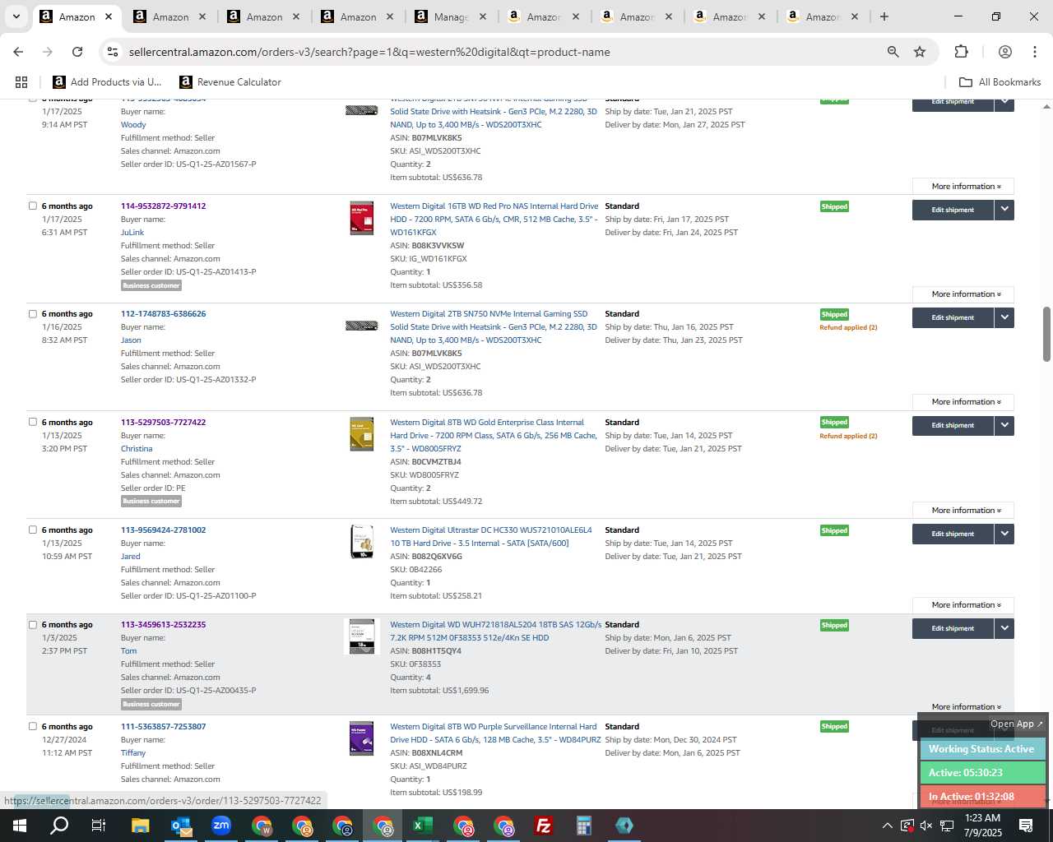Expand More information for Woody order
The height and width of the screenshot is (842, 1053).
pos(963,187)
